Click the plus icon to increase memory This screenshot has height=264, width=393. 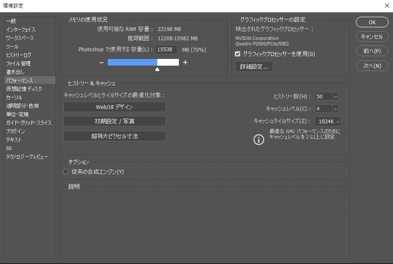pyautogui.click(x=185, y=62)
